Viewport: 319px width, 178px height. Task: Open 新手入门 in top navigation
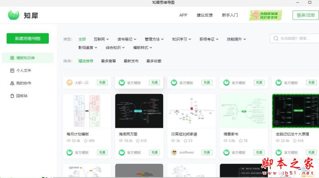(230, 15)
